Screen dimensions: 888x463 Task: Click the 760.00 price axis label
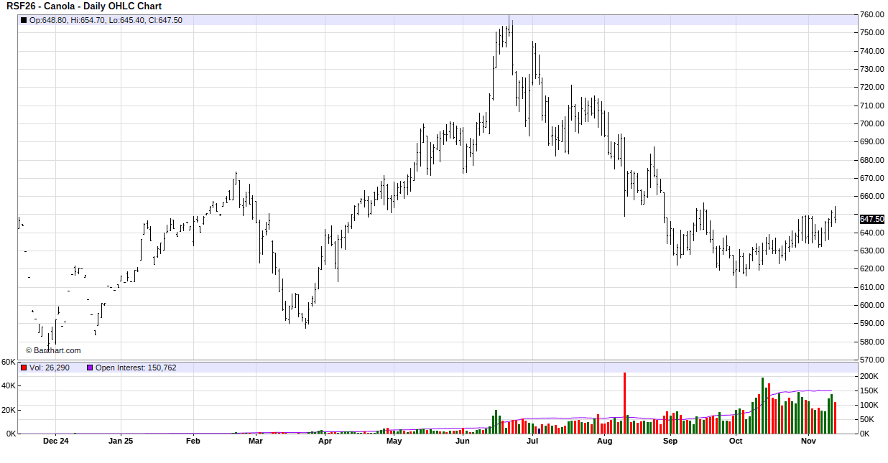pos(871,14)
